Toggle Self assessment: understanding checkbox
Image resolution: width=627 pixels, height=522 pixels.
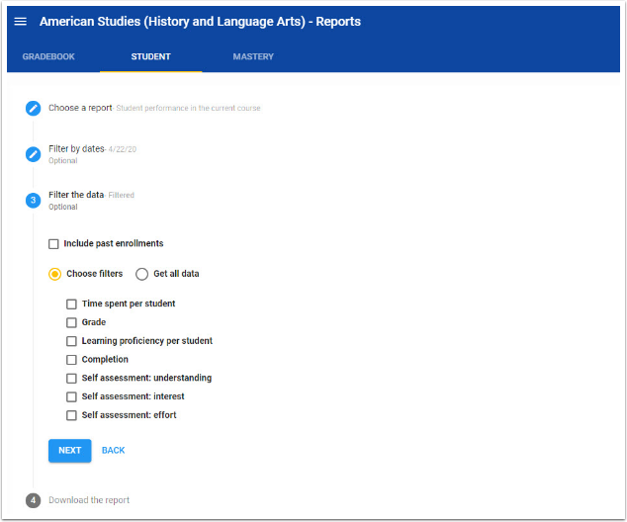[x=71, y=379]
